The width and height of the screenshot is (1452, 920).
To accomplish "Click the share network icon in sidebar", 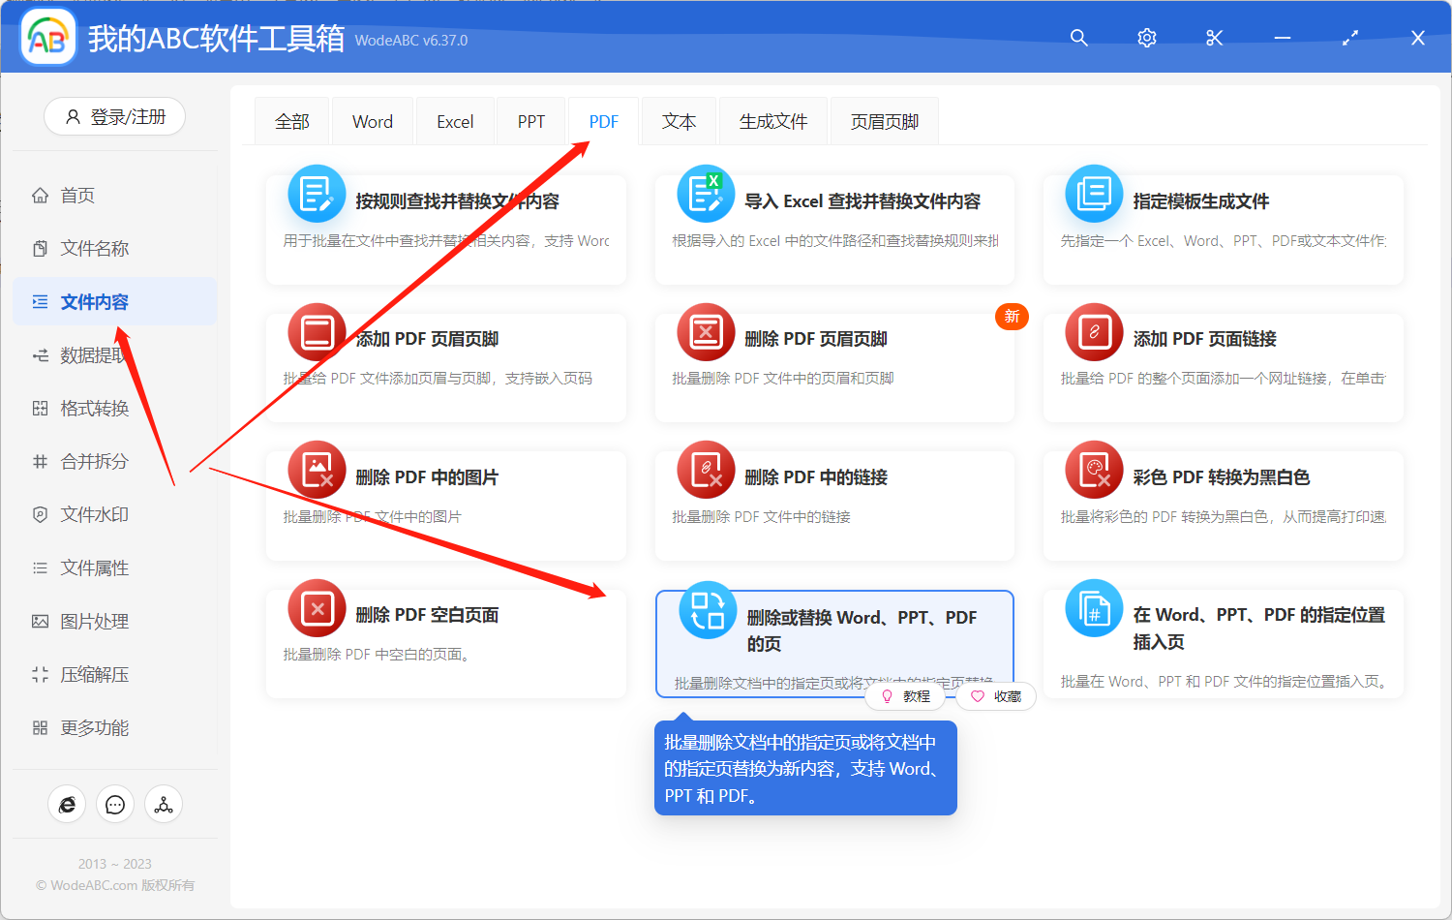I will pyautogui.click(x=164, y=805).
